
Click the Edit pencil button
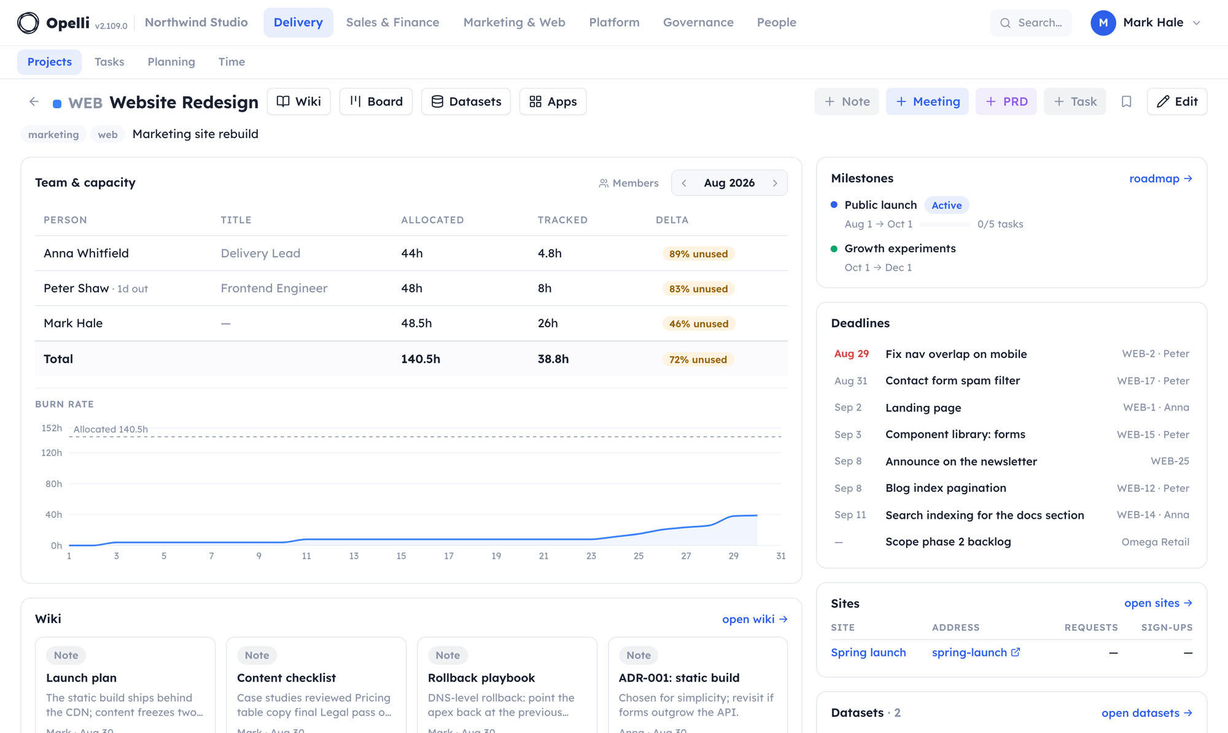[1177, 101]
